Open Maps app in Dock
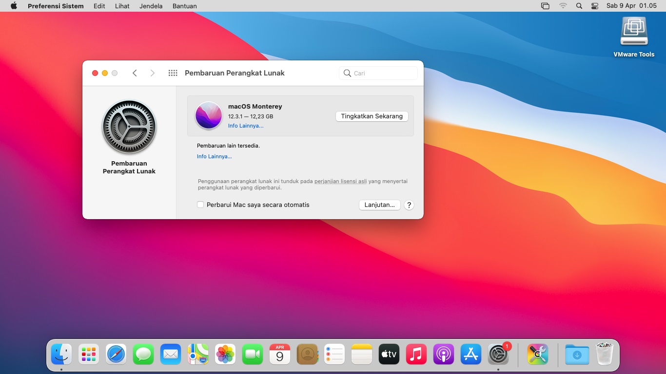 coord(198,354)
